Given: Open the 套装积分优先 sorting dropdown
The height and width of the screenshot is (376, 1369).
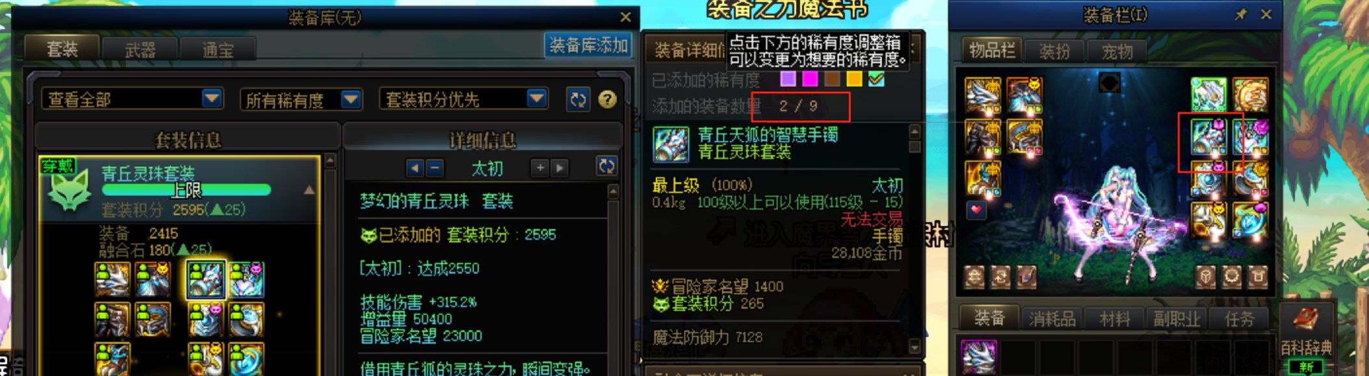Looking at the screenshot, I should 464,99.
